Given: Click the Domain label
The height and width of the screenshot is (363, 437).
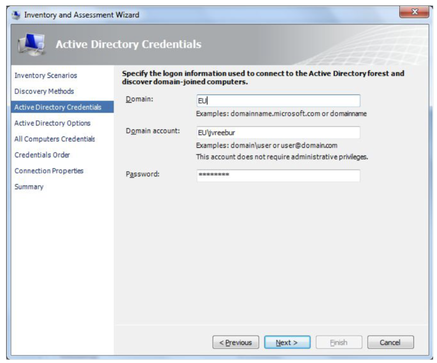Looking at the screenshot, I should tap(139, 99).
